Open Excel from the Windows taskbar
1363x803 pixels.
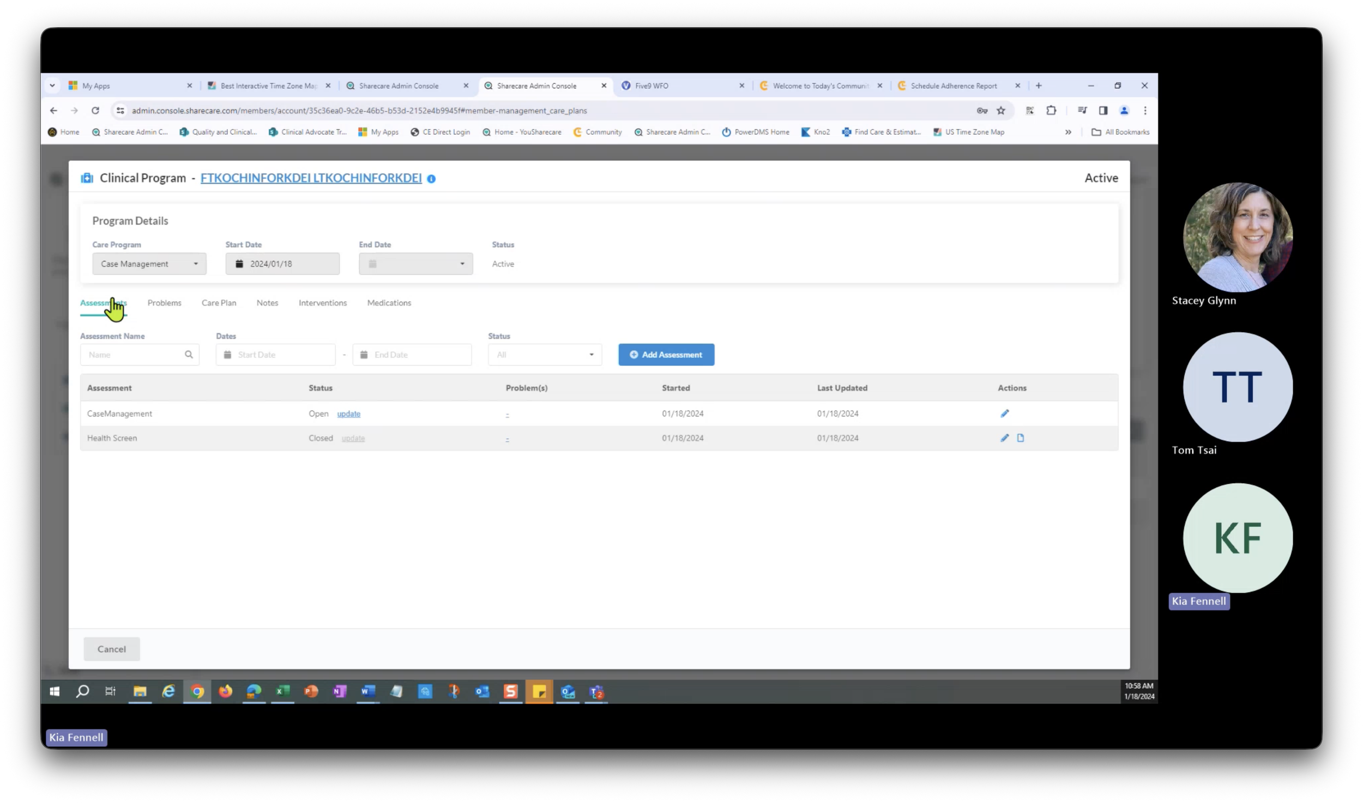tap(282, 691)
